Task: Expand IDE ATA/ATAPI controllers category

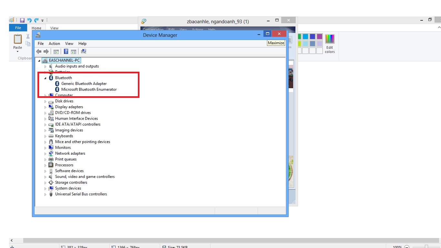Action: [x=46, y=124]
